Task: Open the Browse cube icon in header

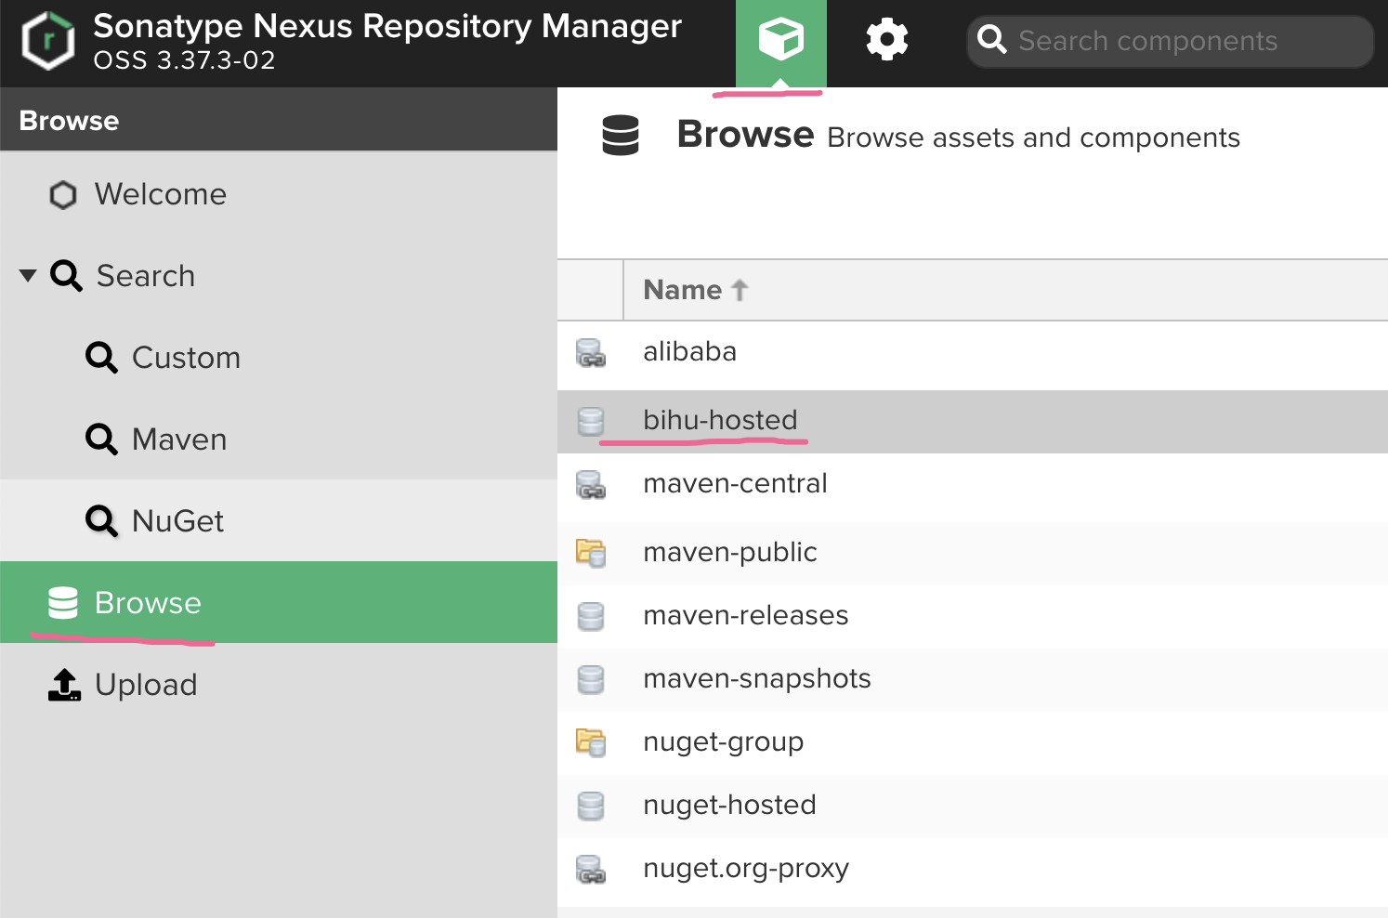Action: tap(780, 41)
